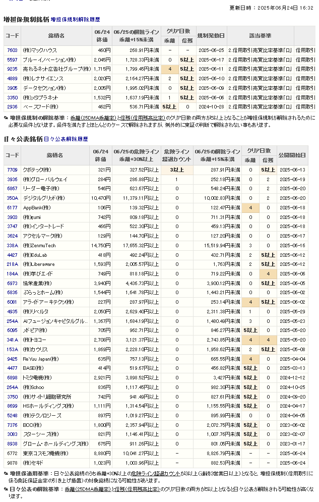Open stock code 5248 テクノロジーズ
This screenshot has height=502, width=319.
tap(12, 416)
